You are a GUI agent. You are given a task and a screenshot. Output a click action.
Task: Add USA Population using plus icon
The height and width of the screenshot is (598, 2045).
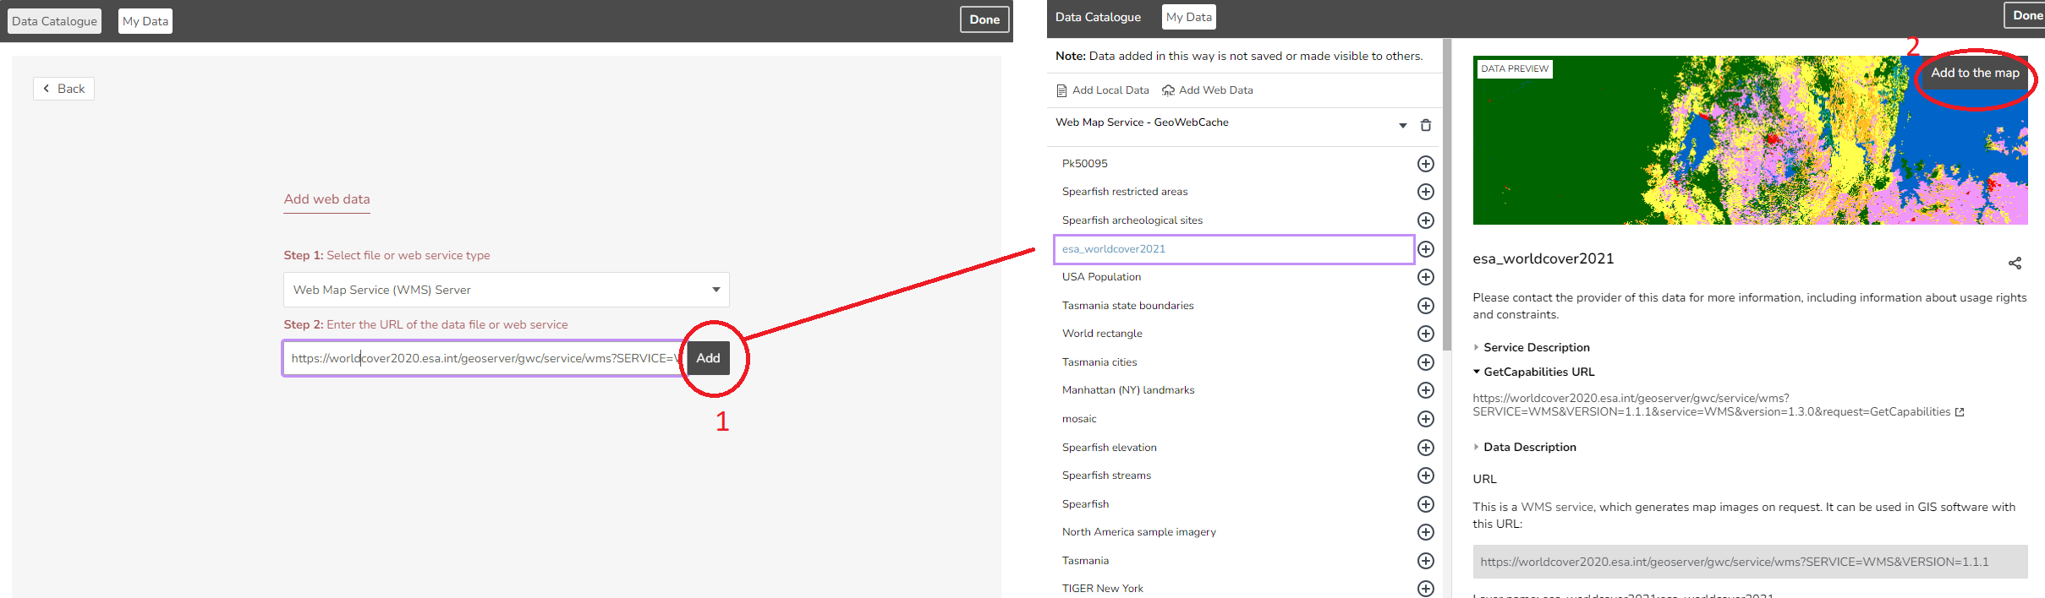point(1425,277)
